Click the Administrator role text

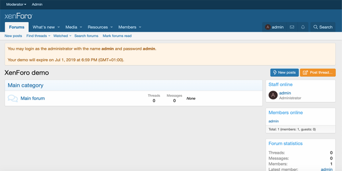point(290,98)
